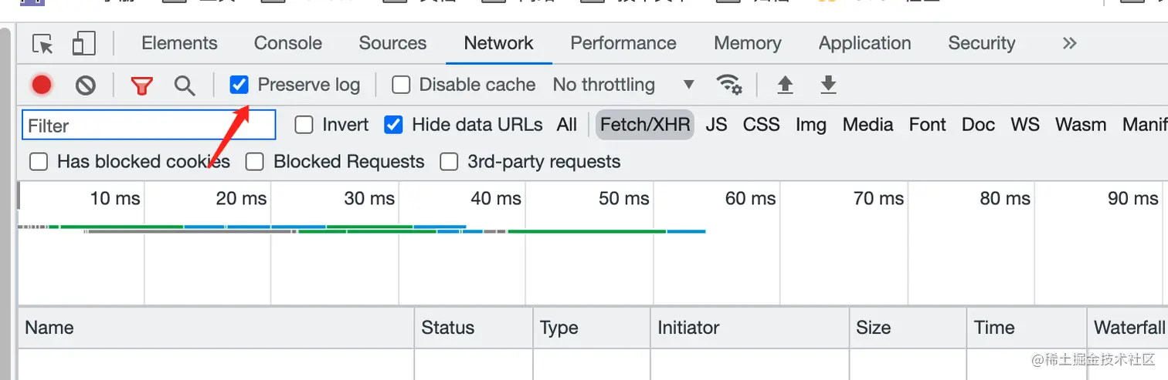Toggle the red filter funnel icon

(x=141, y=85)
